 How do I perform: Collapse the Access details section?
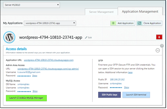158,50
